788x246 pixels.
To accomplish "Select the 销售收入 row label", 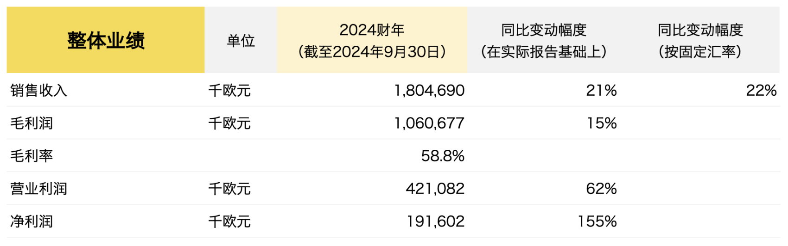I will [x=39, y=90].
